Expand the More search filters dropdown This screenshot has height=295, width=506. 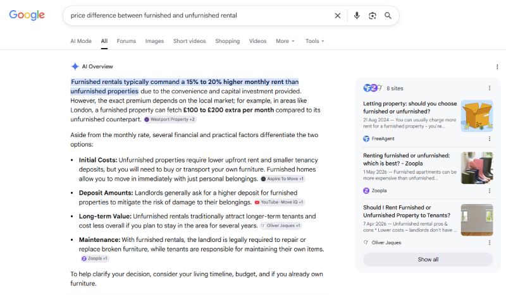click(285, 41)
